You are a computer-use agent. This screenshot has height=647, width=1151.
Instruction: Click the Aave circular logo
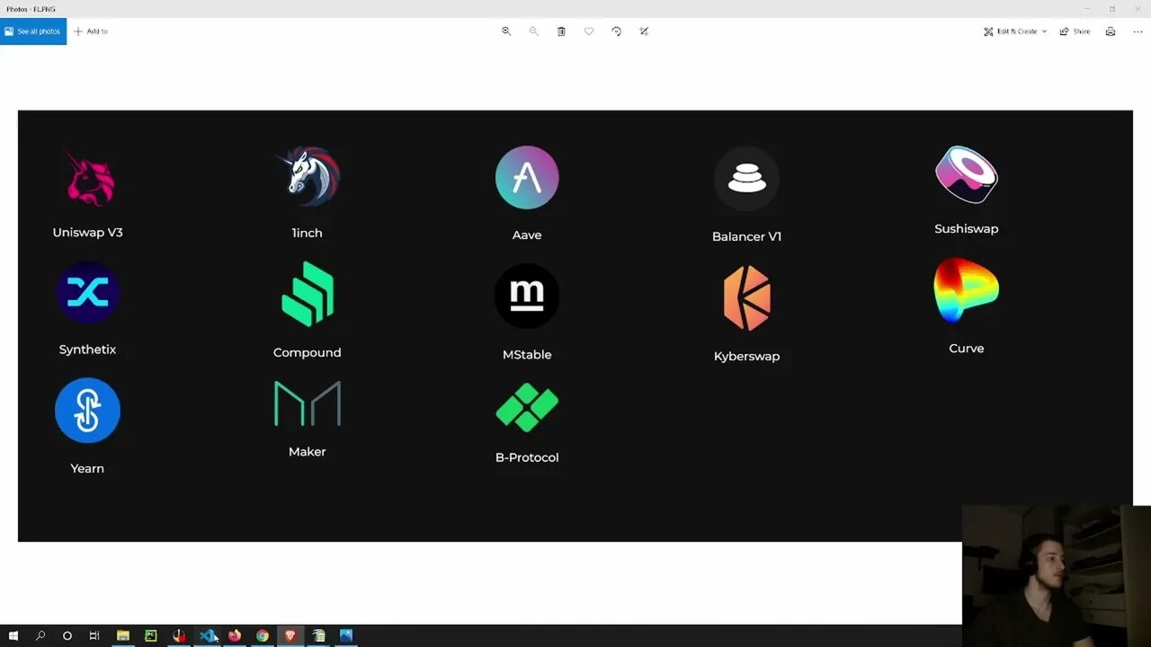[527, 178]
